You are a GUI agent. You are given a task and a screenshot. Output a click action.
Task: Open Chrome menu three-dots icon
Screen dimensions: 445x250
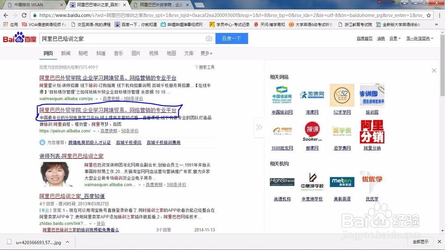[440, 15]
